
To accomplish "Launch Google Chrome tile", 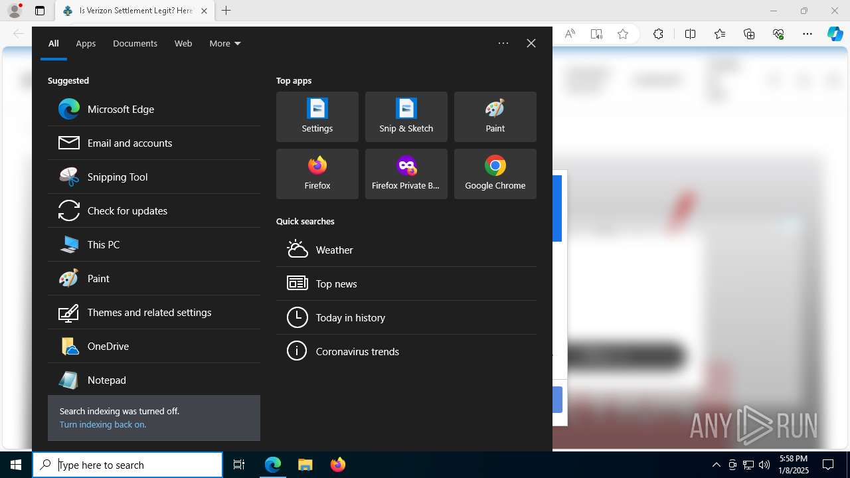I will pos(495,174).
